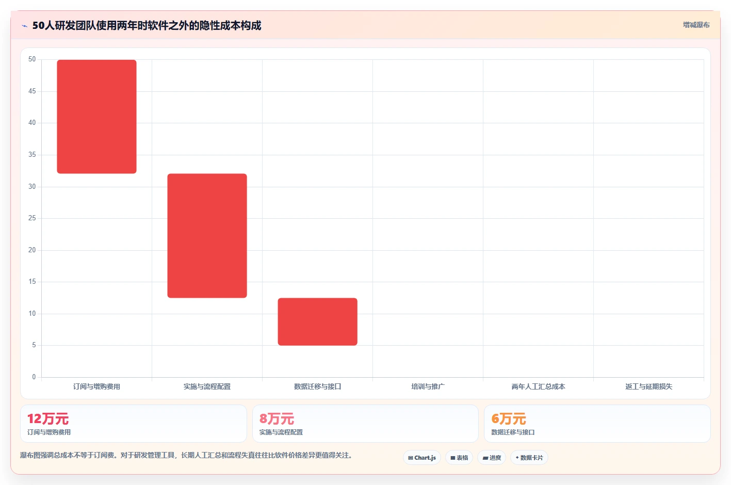The image size is (731, 485).
Task: Click the footnote text starting with 瀑布图强调
Action: click(186, 456)
